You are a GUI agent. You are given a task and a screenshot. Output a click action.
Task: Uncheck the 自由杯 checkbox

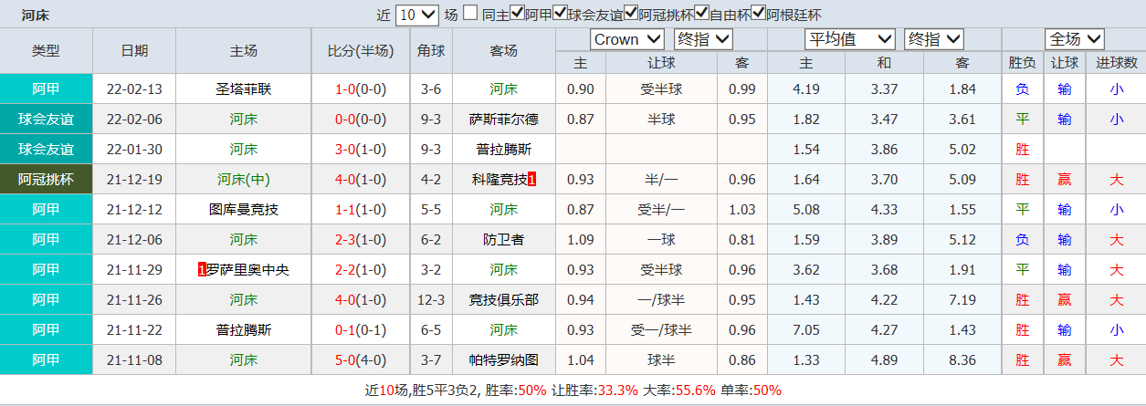click(x=701, y=14)
